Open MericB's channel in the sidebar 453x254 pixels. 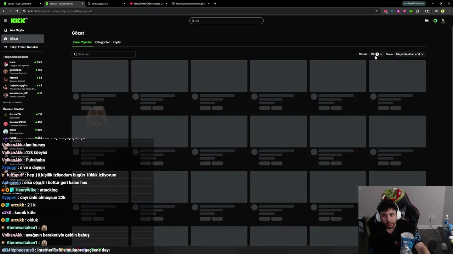point(23,79)
